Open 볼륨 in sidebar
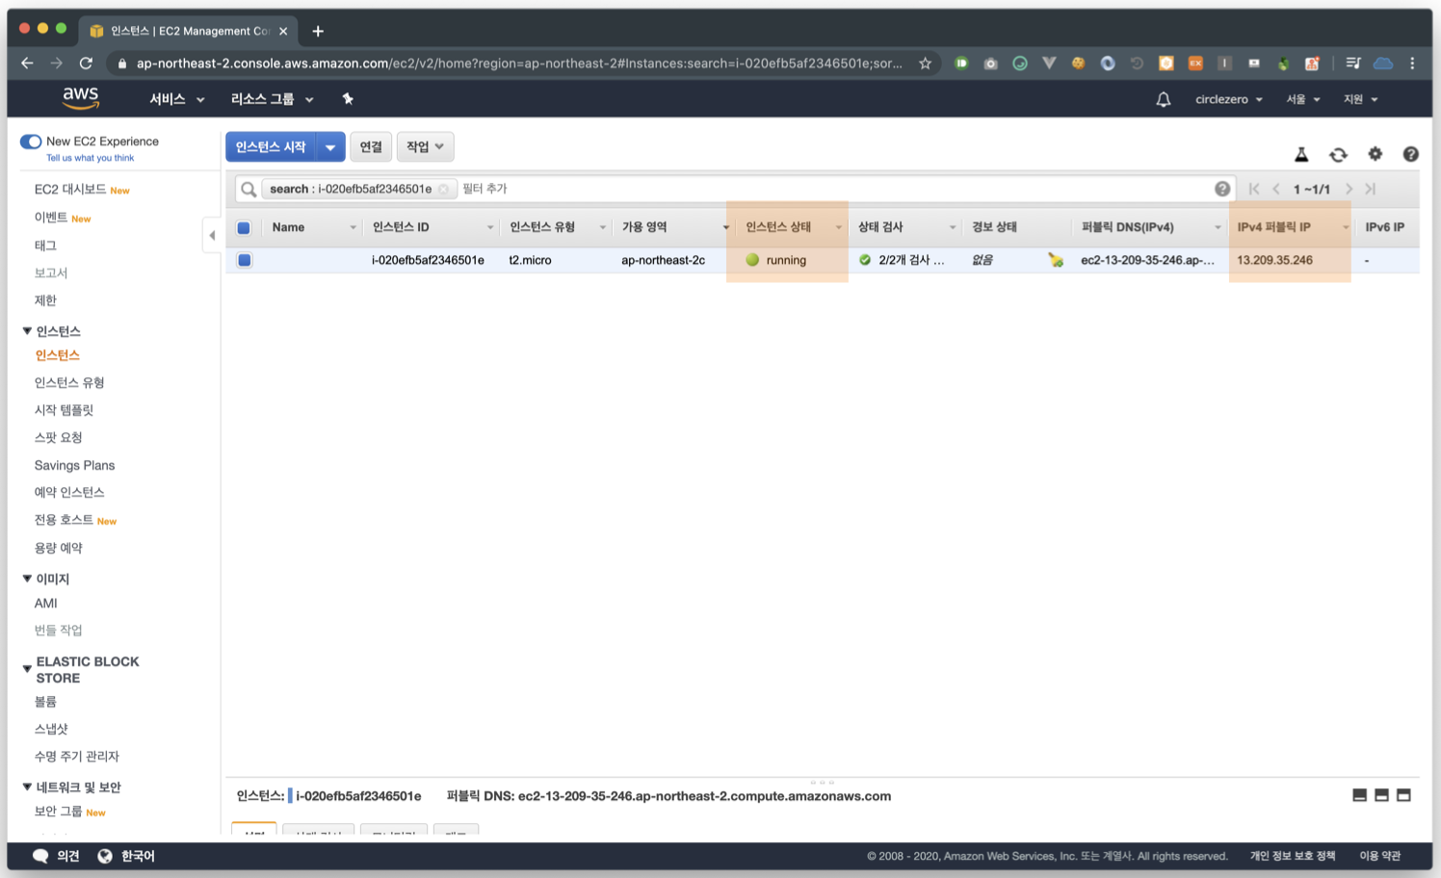The image size is (1441, 878). pyautogui.click(x=45, y=702)
